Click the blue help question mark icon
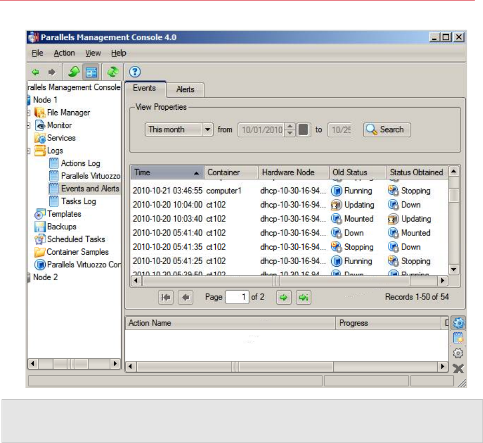Screen dimensions: 483x443 coord(135,72)
